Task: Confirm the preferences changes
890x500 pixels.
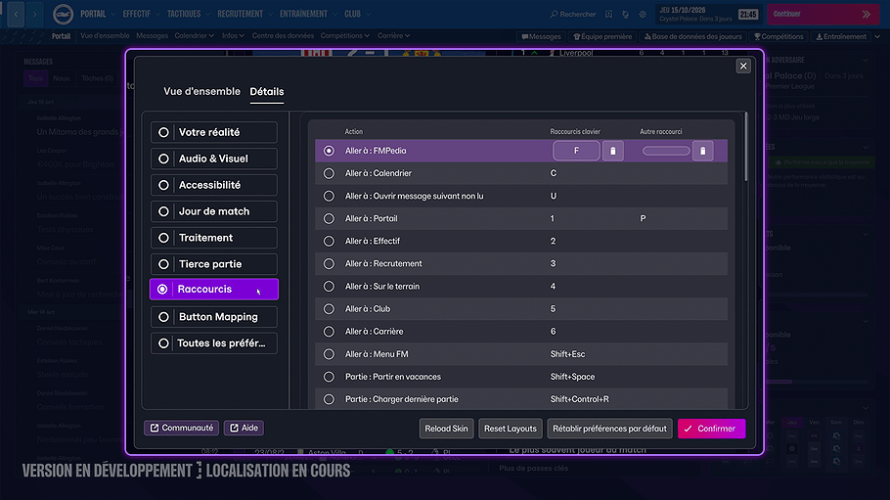Action: 711,429
